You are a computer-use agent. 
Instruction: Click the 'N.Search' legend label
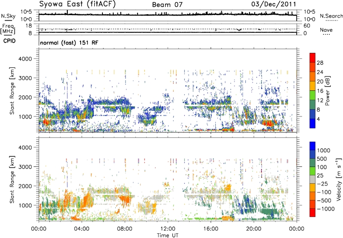point(331,16)
